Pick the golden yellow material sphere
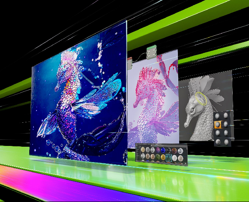Image resolution: width=249 pixels, height=202 pixels. [x=163, y=157]
